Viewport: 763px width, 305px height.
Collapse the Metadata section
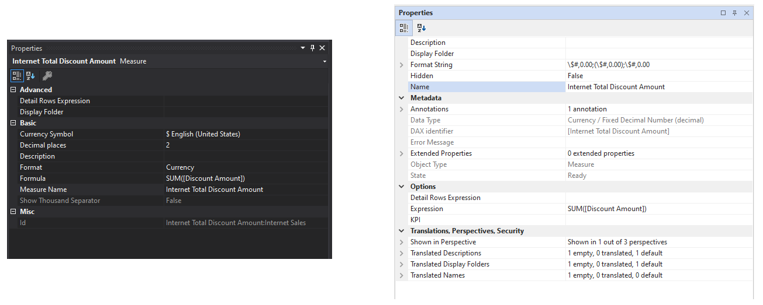point(402,98)
